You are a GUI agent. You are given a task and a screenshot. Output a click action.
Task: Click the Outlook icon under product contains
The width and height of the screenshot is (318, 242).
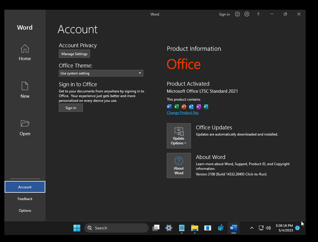click(x=191, y=107)
